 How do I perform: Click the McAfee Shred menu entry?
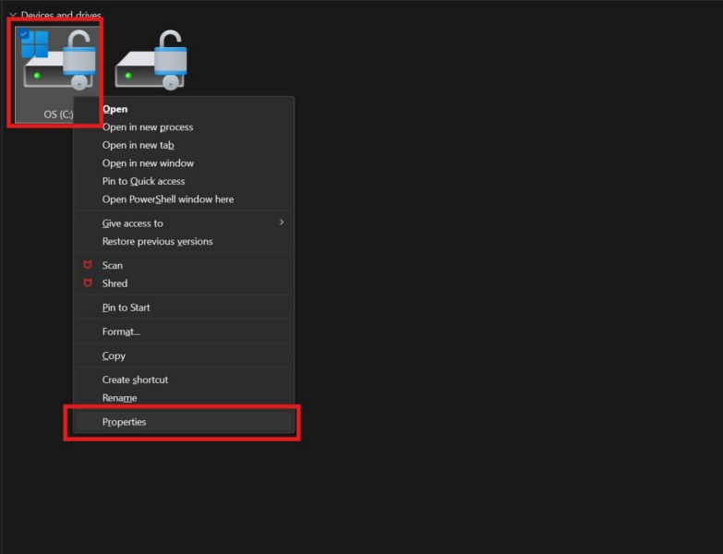click(x=184, y=283)
